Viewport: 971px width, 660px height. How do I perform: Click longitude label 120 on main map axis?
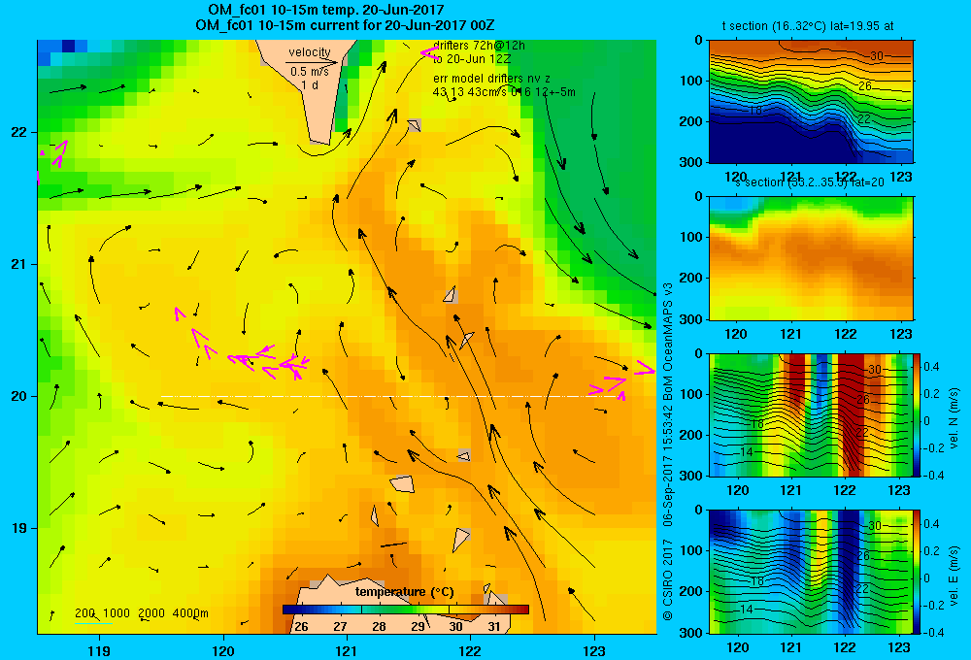(x=223, y=651)
